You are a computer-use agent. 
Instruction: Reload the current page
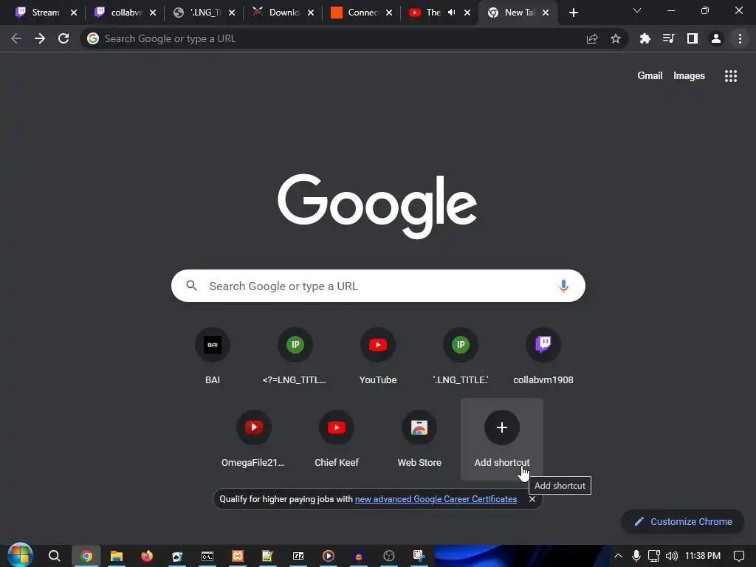[63, 38]
